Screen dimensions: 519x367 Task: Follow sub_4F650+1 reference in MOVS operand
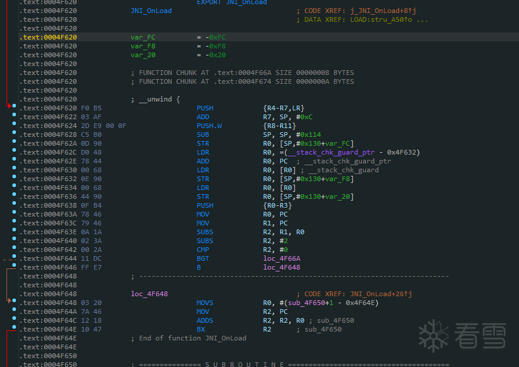[310, 303]
